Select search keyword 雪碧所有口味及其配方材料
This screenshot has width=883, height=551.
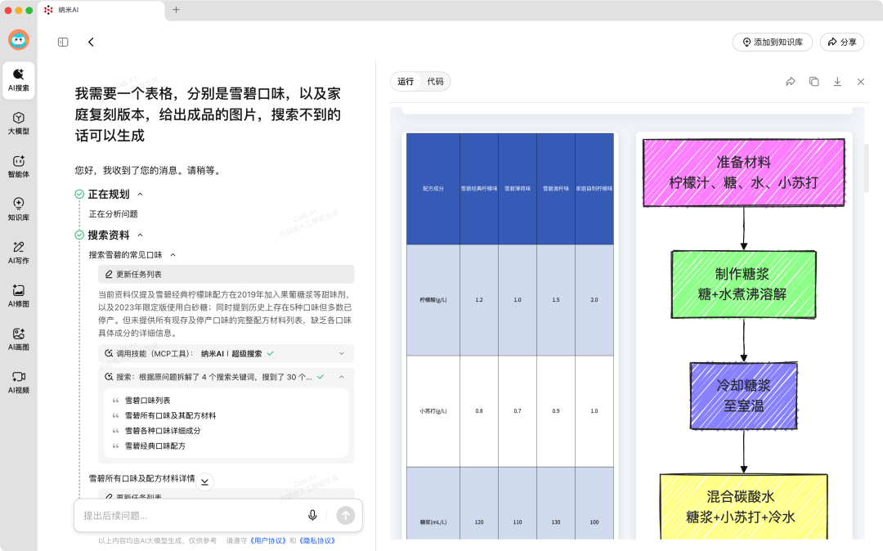point(170,415)
